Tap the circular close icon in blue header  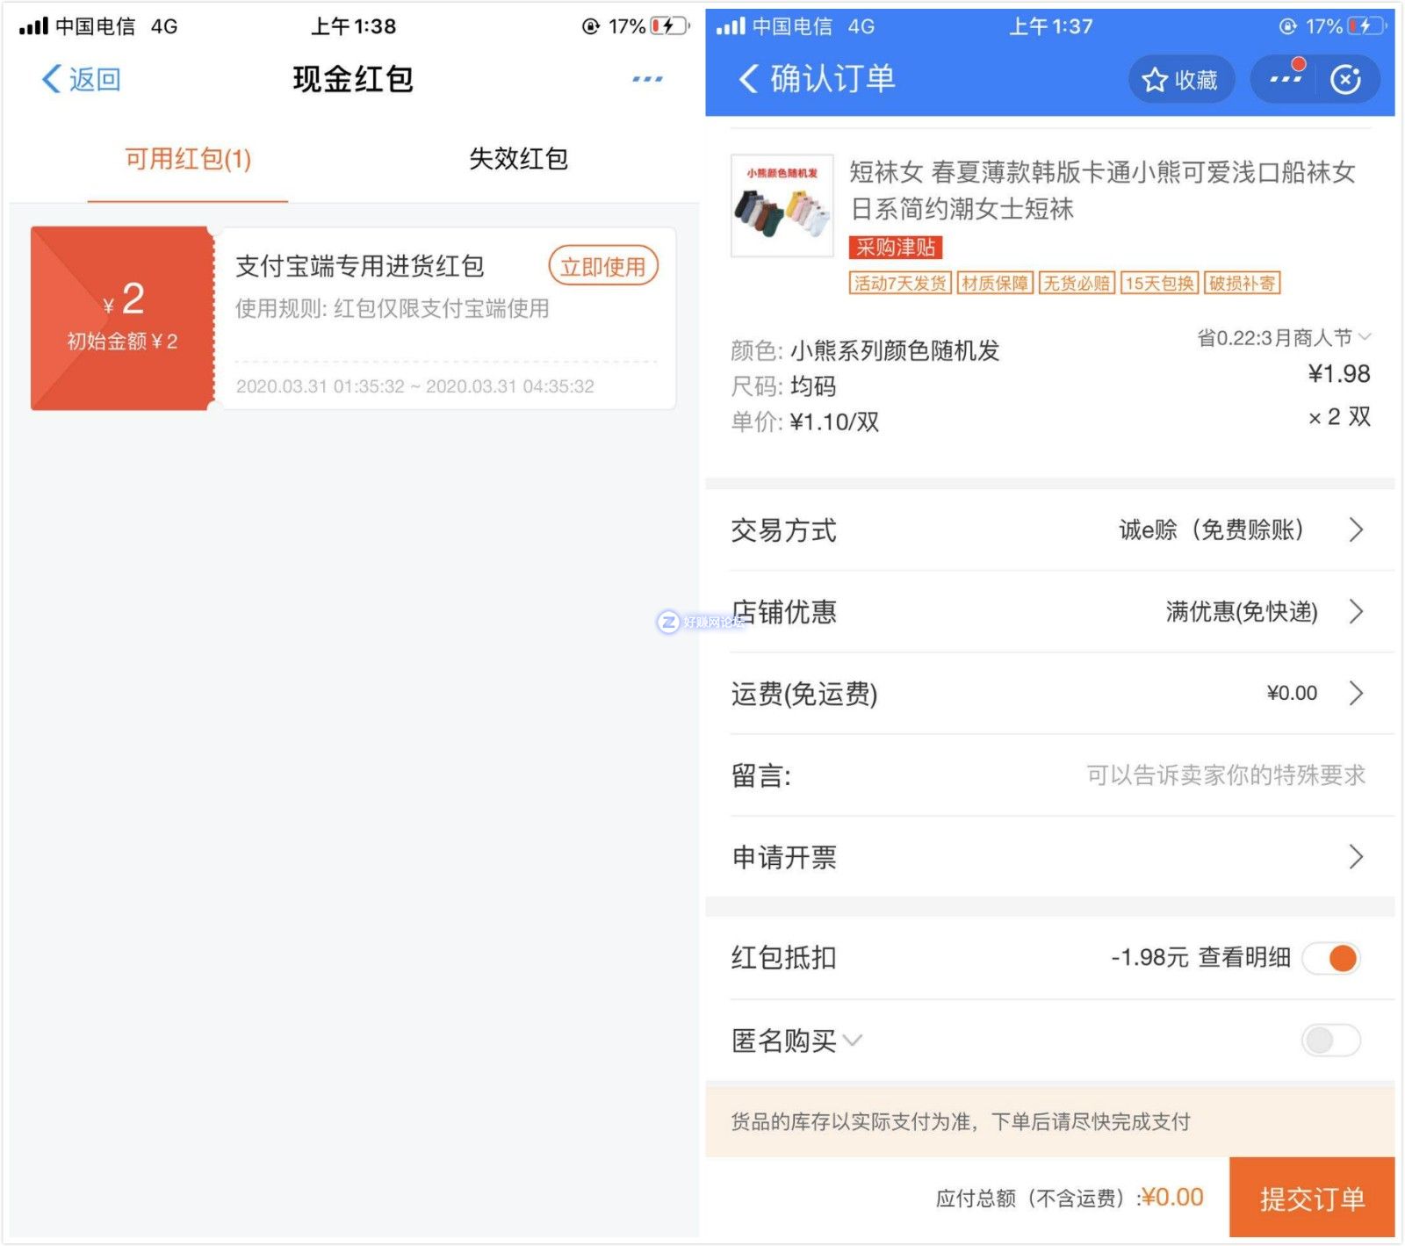[1345, 80]
